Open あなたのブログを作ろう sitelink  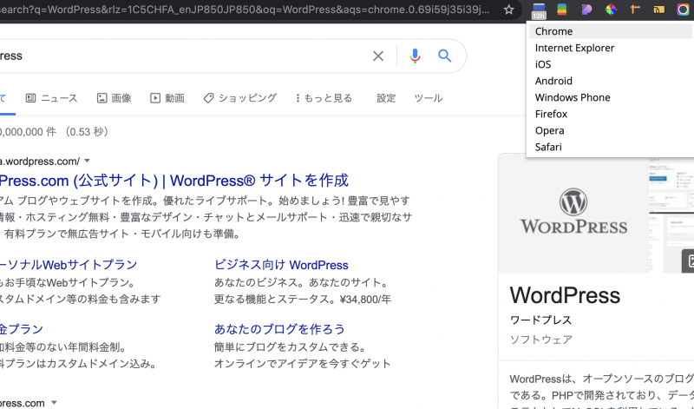coord(279,329)
